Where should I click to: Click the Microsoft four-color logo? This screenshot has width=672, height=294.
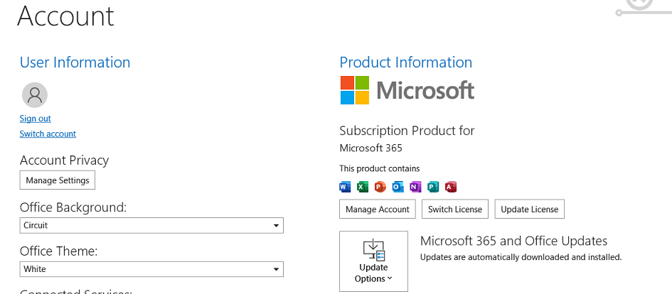[x=355, y=90]
